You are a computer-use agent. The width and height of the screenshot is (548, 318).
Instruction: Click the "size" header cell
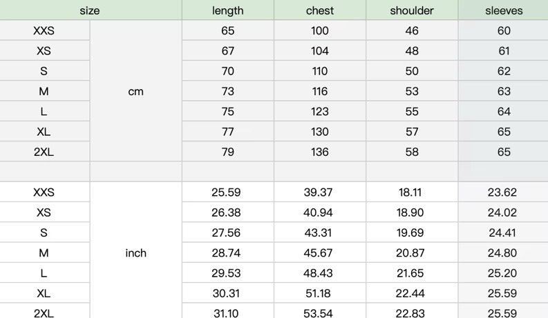tap(90, 10)
